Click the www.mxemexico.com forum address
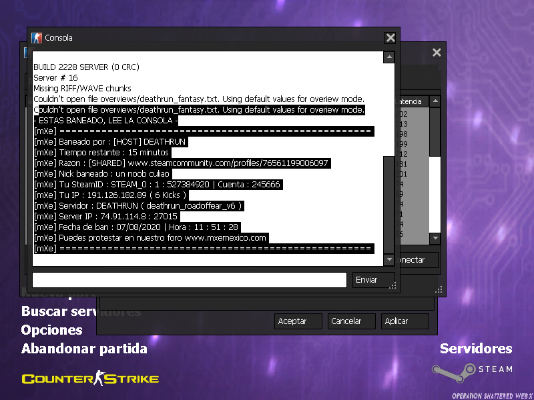Image resolution: width=534 pixels, height=400 pixels. tap(225, 238)
